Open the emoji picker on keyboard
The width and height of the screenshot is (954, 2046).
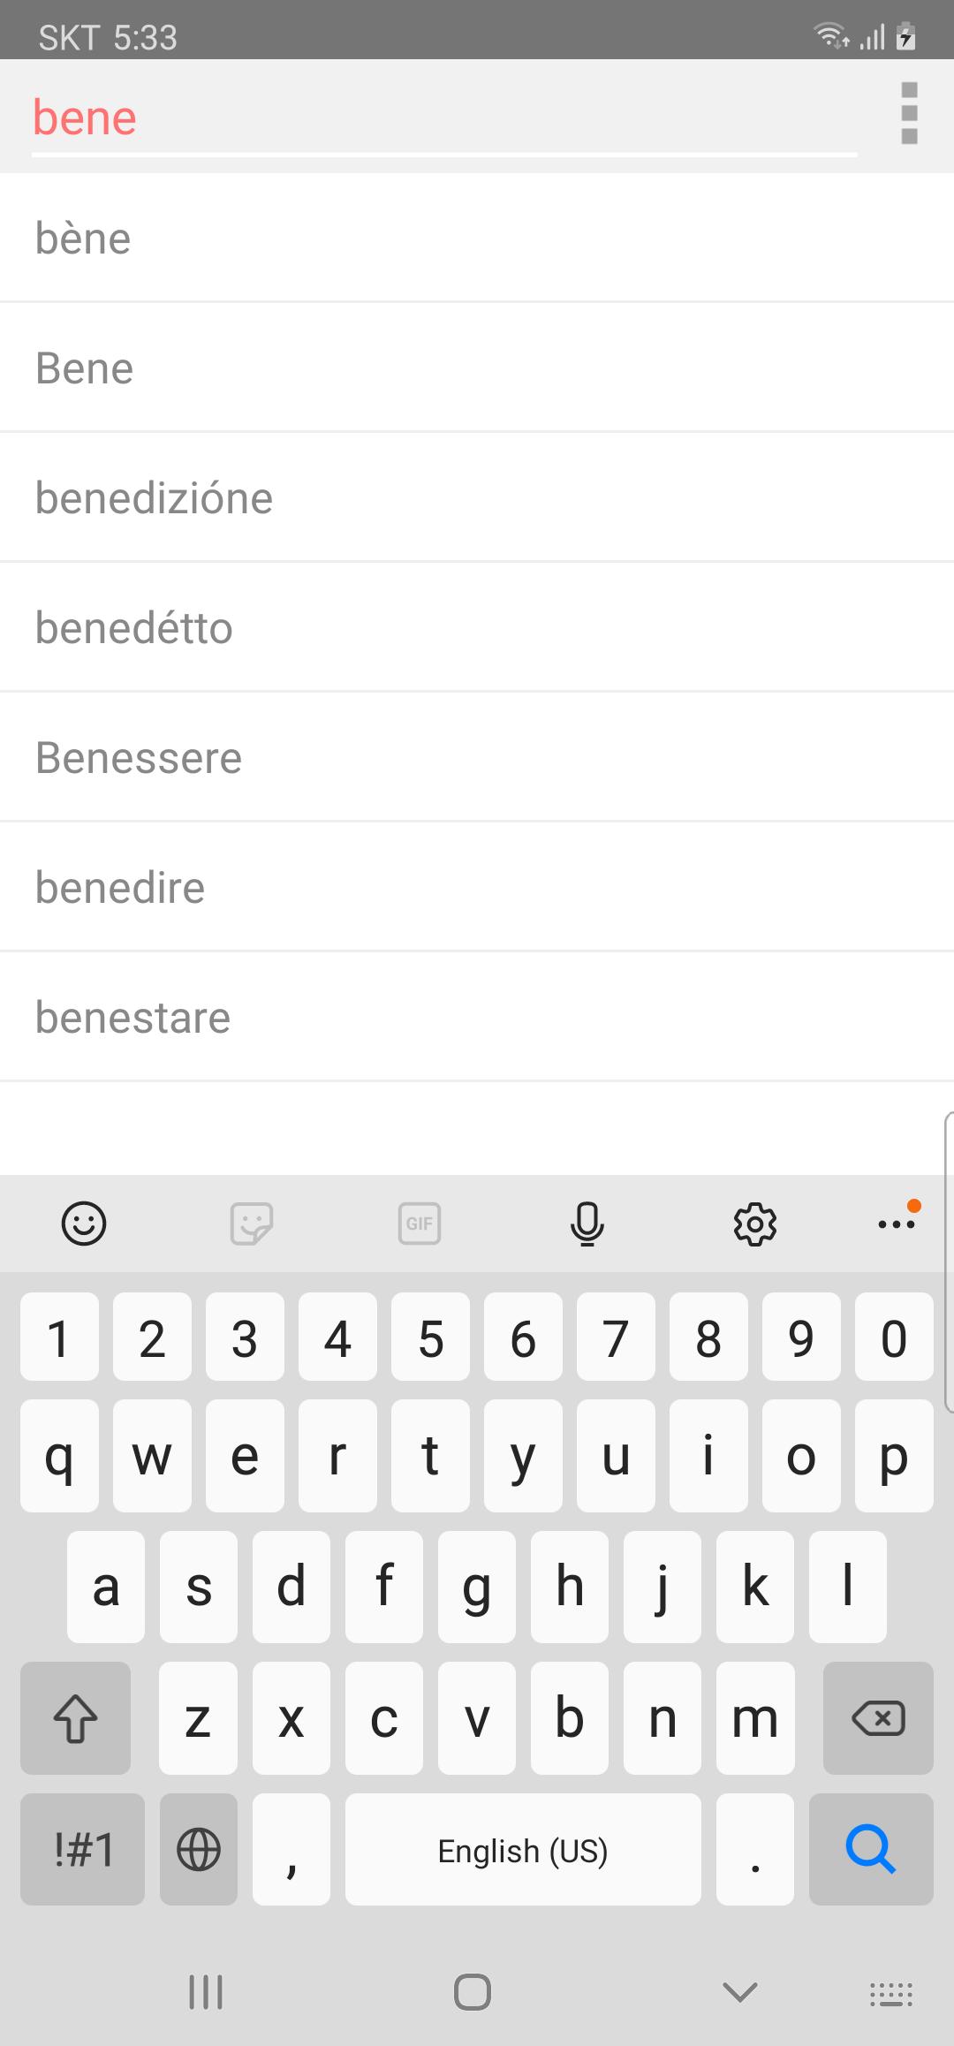(84, 1224)
